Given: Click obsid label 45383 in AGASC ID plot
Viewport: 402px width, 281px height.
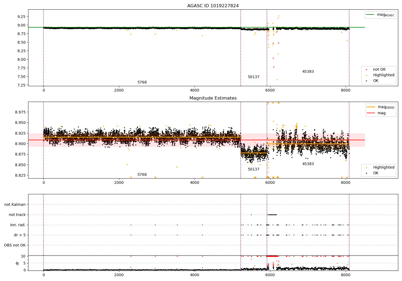Looking at the screenshot, I should (x=308, y=72).
